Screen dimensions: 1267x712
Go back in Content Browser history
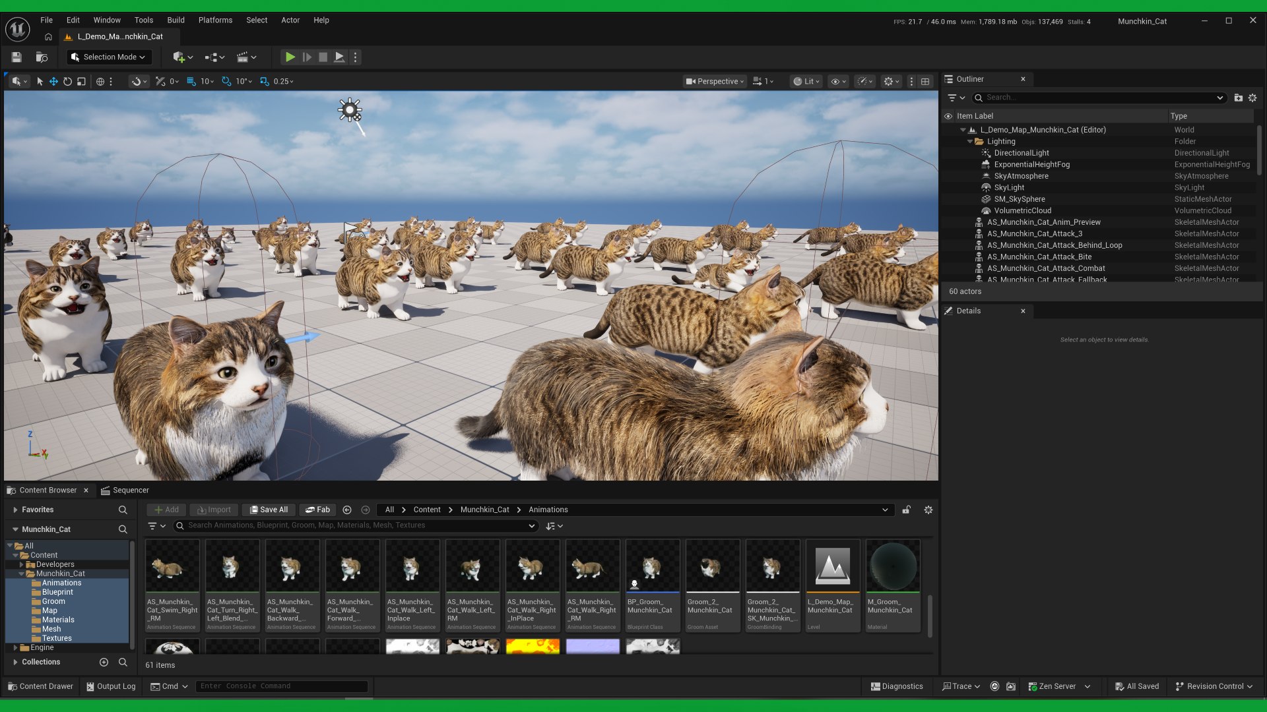click(x=347, y=510)
